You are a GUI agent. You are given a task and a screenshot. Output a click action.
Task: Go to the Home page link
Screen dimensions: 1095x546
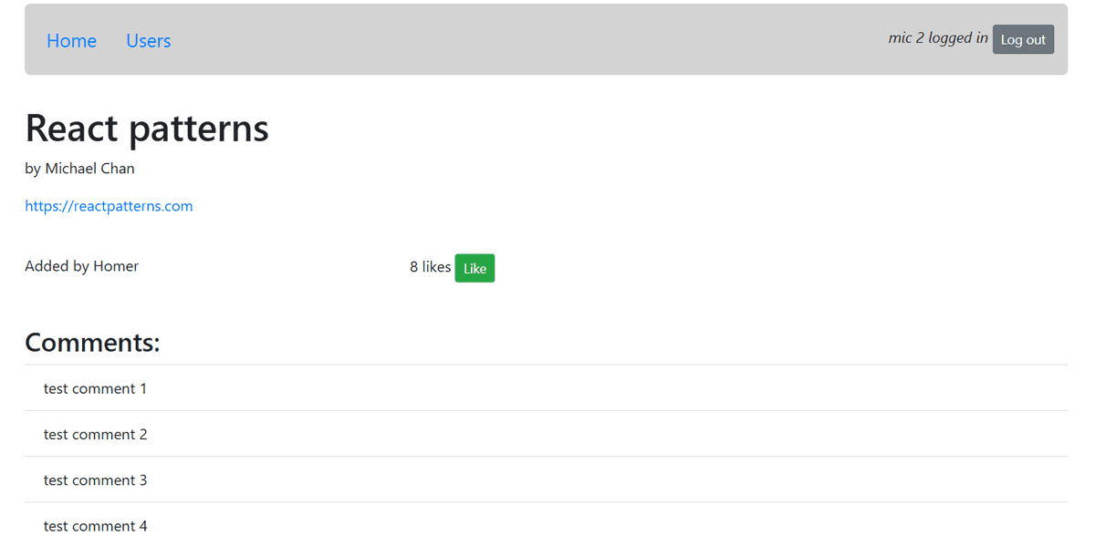[x=71, y=41]
